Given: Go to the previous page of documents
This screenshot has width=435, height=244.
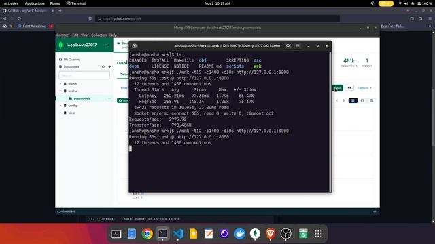Looking at the screenshot, I should (x=337, y=101).
